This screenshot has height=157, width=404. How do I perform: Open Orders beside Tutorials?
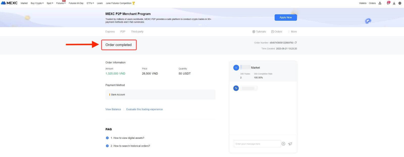(x=276, y=32)
